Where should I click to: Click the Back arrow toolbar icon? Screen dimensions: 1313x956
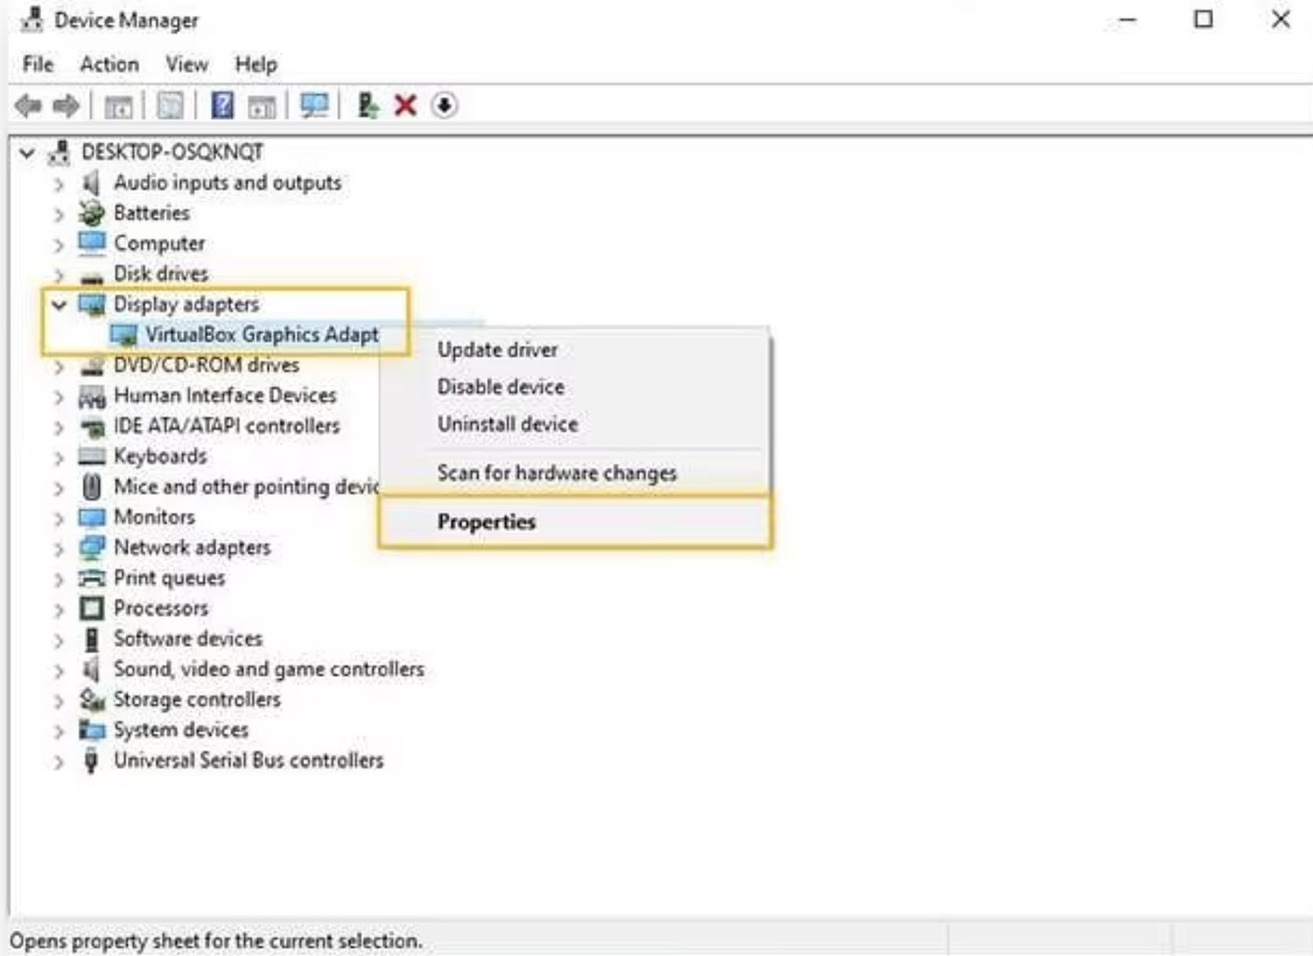click(29, 106)
